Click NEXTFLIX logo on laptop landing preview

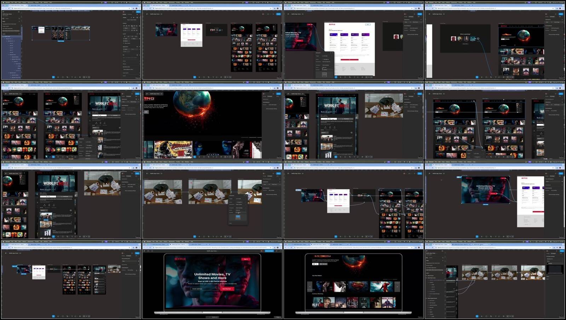[180, 259]
